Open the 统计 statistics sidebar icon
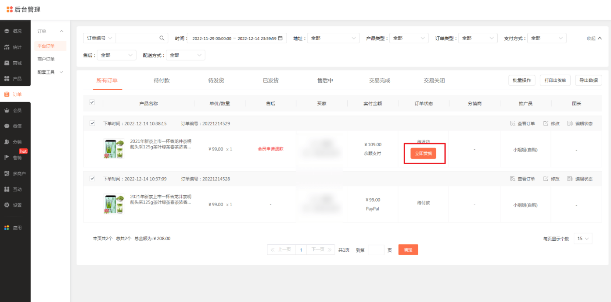 7,47
